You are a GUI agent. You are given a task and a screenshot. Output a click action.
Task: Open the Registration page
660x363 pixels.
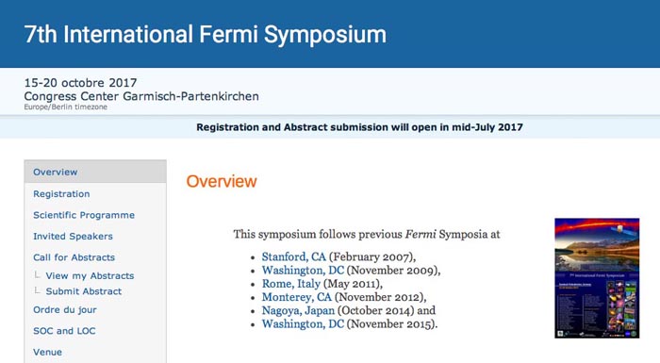(61, 193)
